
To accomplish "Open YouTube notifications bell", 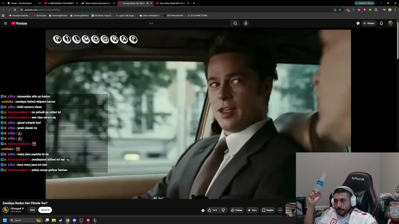I will coord(381,23).
